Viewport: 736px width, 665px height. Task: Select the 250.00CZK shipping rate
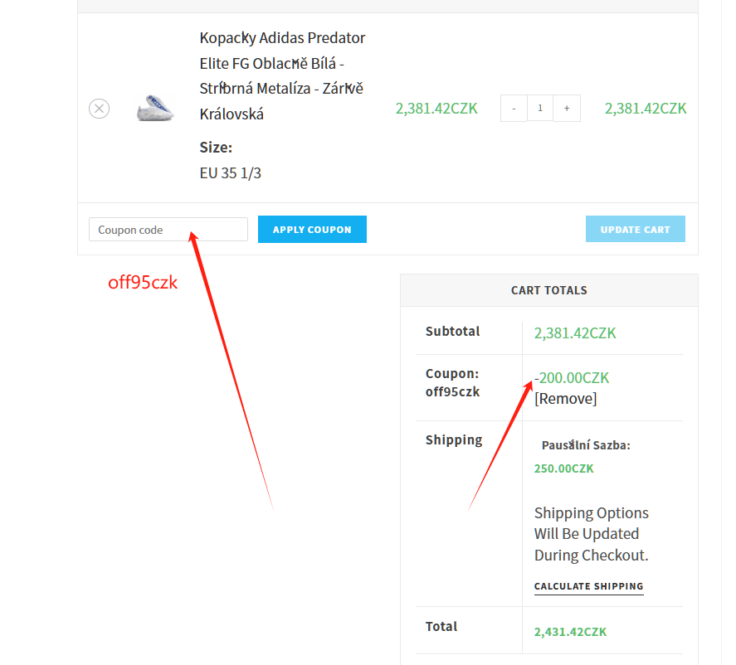click(563, 468)
